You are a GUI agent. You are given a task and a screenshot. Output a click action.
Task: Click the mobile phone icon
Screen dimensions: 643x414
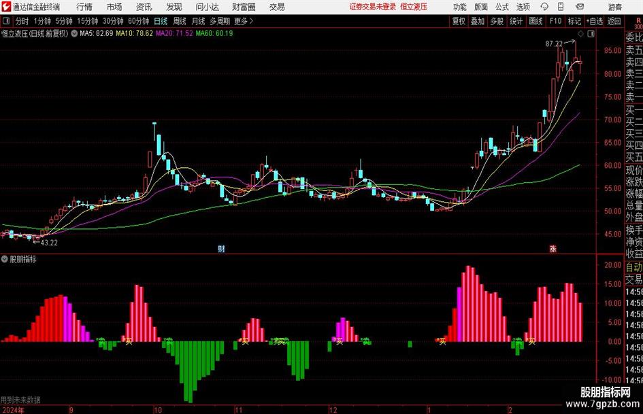pyautogui.click(x=561, y=7)
